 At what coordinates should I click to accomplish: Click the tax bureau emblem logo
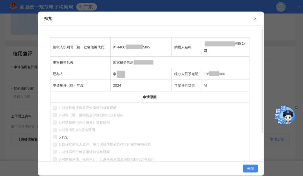pos(13,7)
